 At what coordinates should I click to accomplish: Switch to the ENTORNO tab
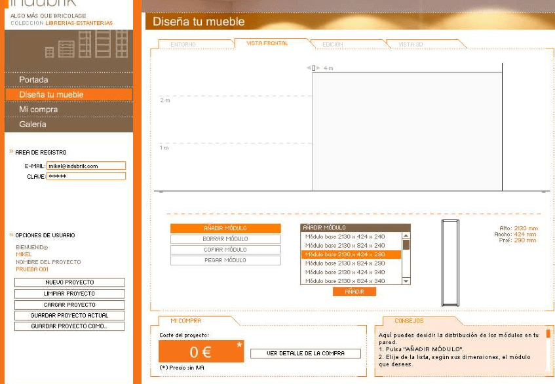[183, 45]
